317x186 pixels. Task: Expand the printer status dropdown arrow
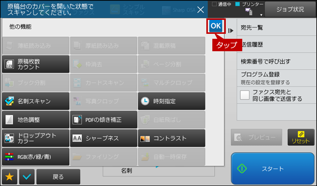coord(261,15)
